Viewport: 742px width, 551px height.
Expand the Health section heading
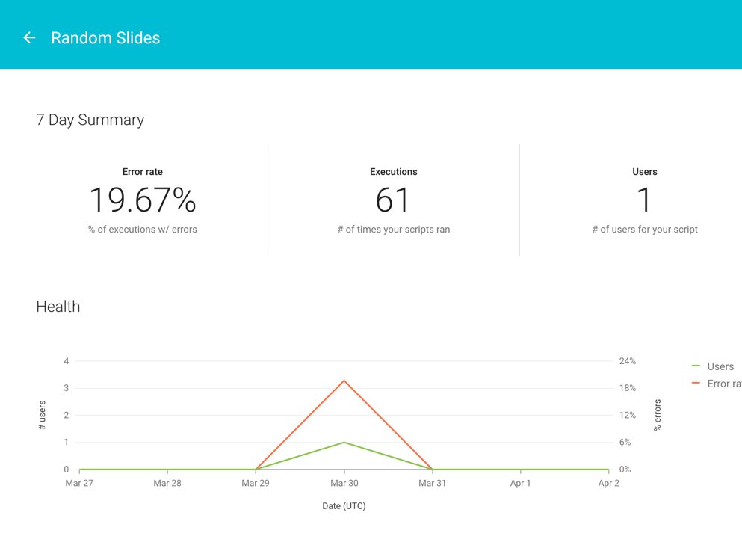point(58,307)
